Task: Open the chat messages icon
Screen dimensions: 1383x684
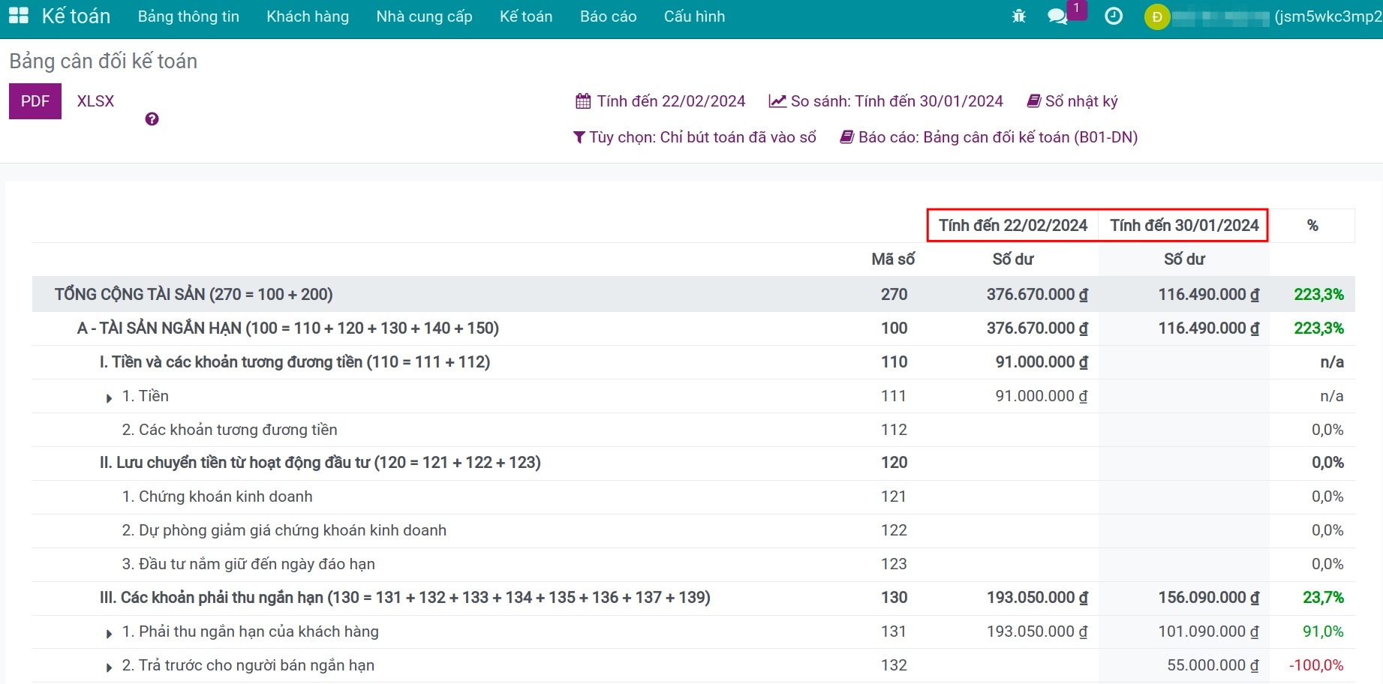Action: 1057,16
